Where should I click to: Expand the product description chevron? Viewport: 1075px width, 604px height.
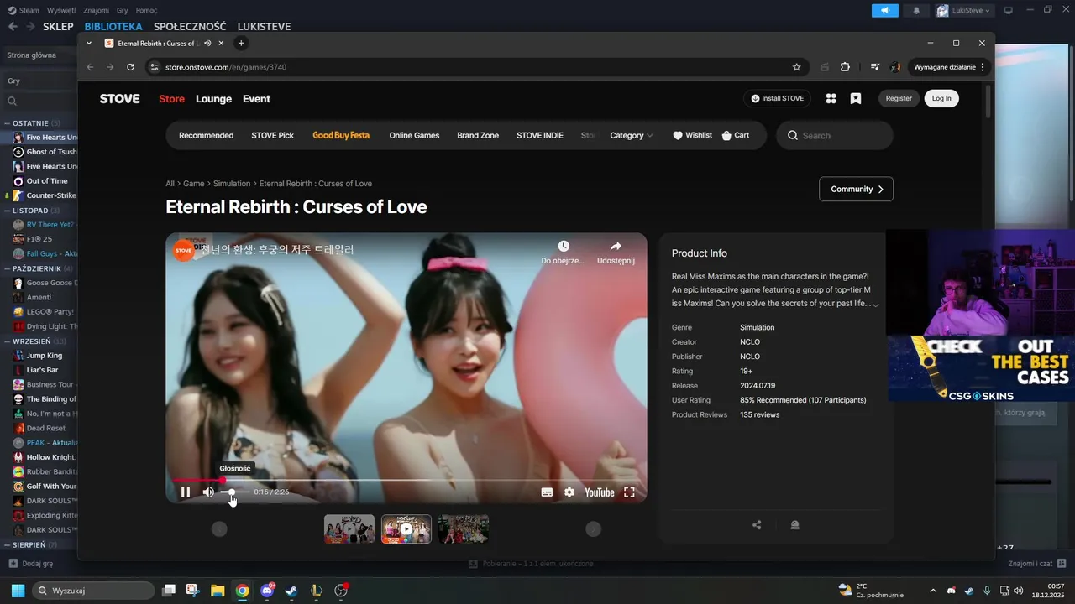[x=875, y=305]
